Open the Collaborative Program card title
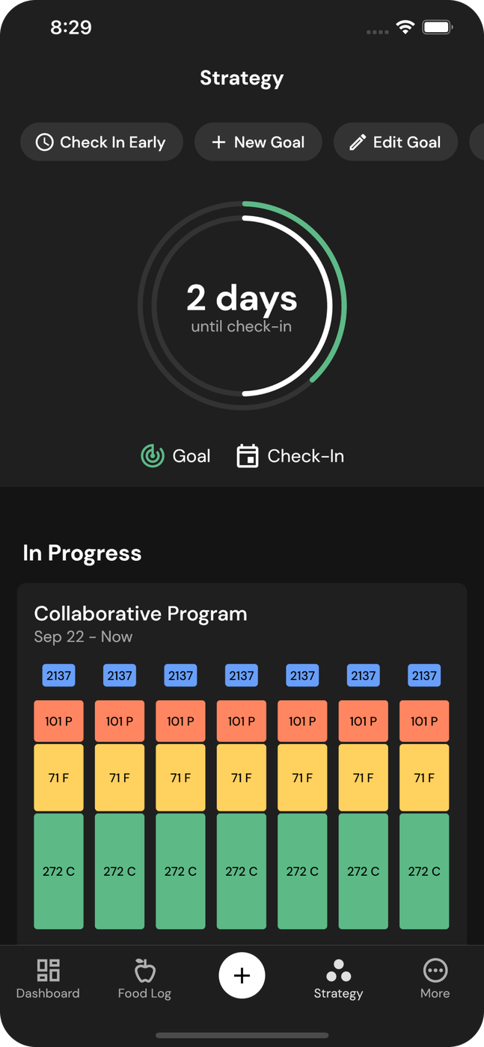484x1047 pixels. pyautogui.click(x=141, y=613)
